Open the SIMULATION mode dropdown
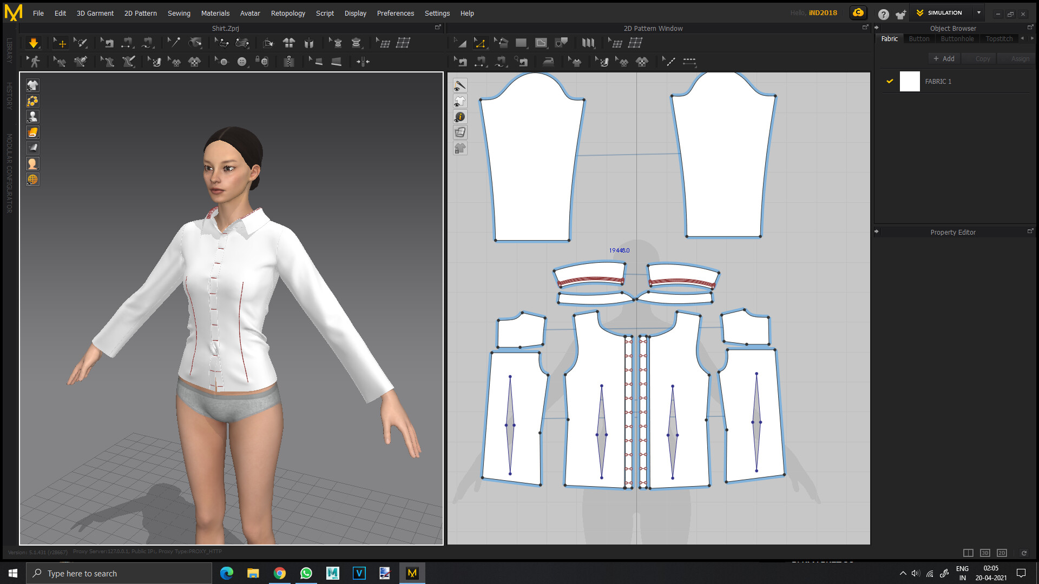 (x=978, y=12)
